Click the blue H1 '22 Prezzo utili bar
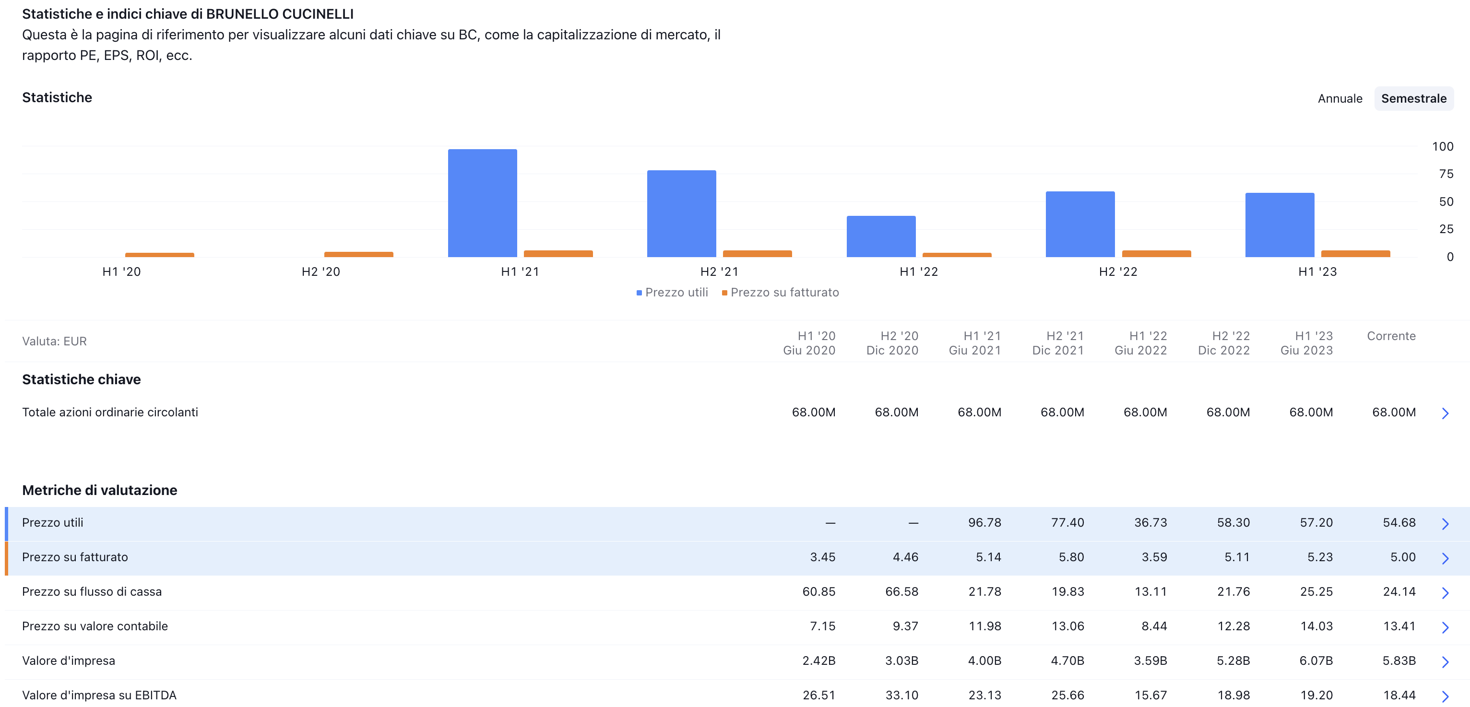 pos(881,237)
